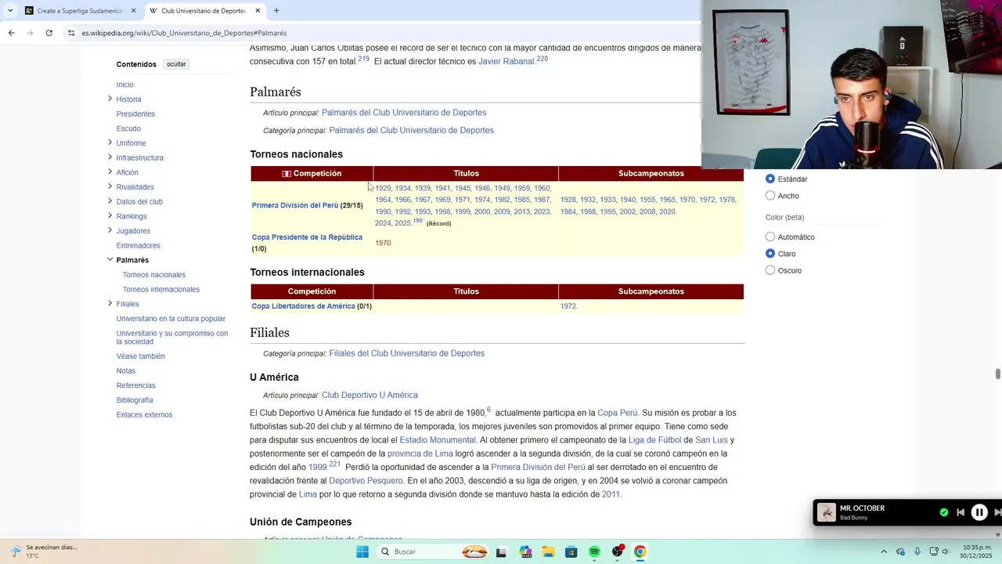Click the green checkmark in media overlay

click(x=944, y=512)
